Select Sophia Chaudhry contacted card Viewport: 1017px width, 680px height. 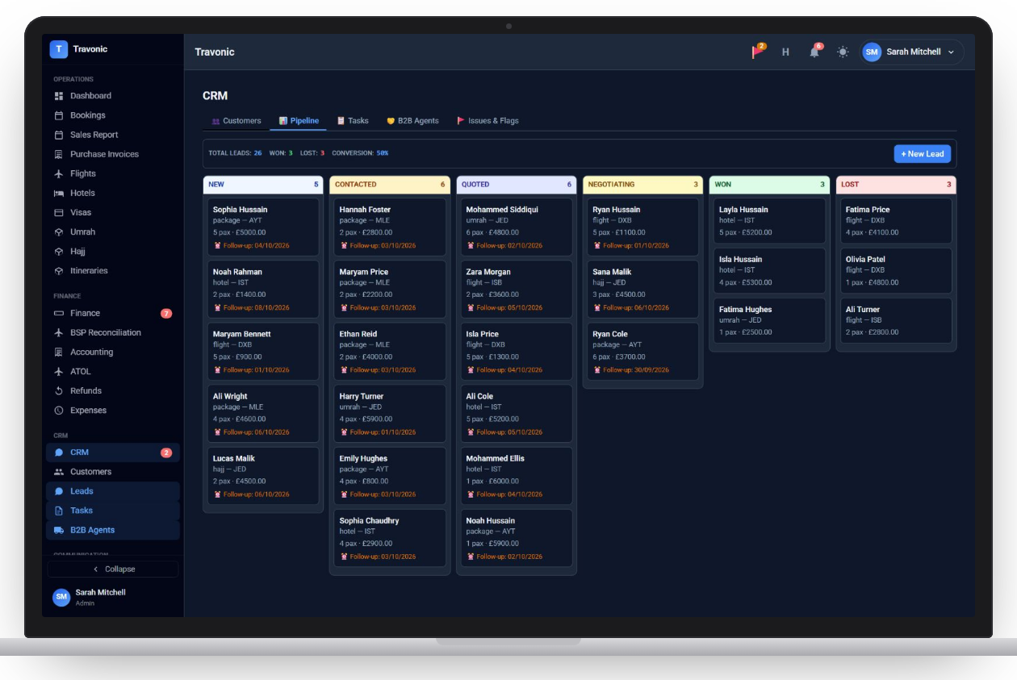390,538
